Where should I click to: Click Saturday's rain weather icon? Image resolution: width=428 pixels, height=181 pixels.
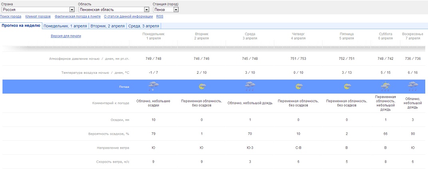pyautogui.click(x=385, y=86)
